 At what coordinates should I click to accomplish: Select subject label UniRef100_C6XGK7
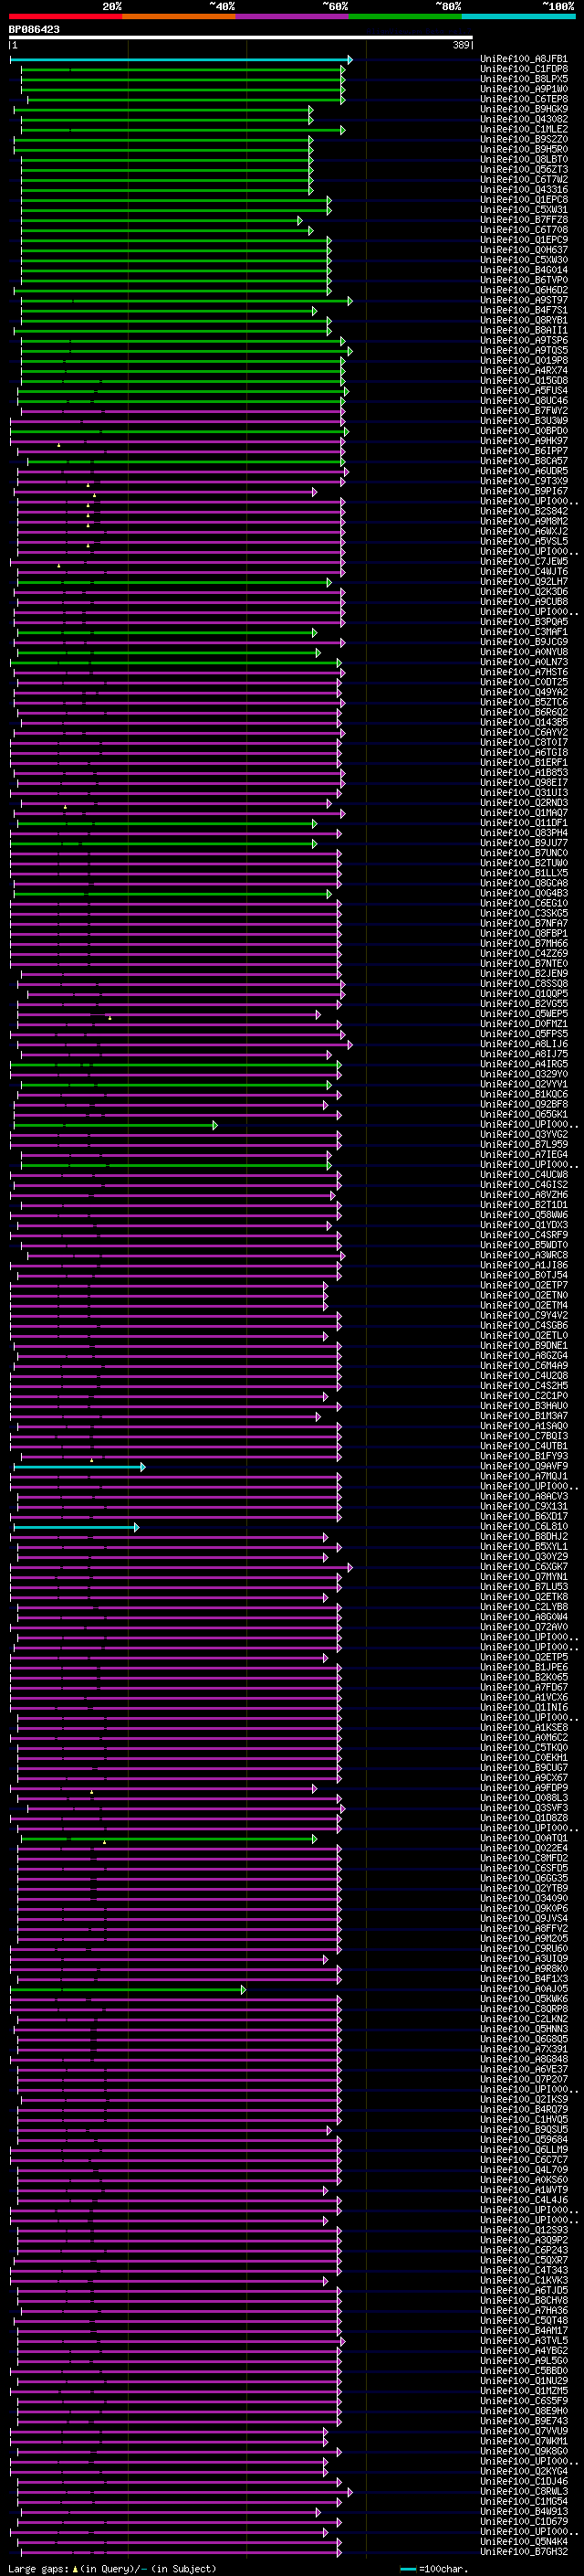[x=523, y=1567]
